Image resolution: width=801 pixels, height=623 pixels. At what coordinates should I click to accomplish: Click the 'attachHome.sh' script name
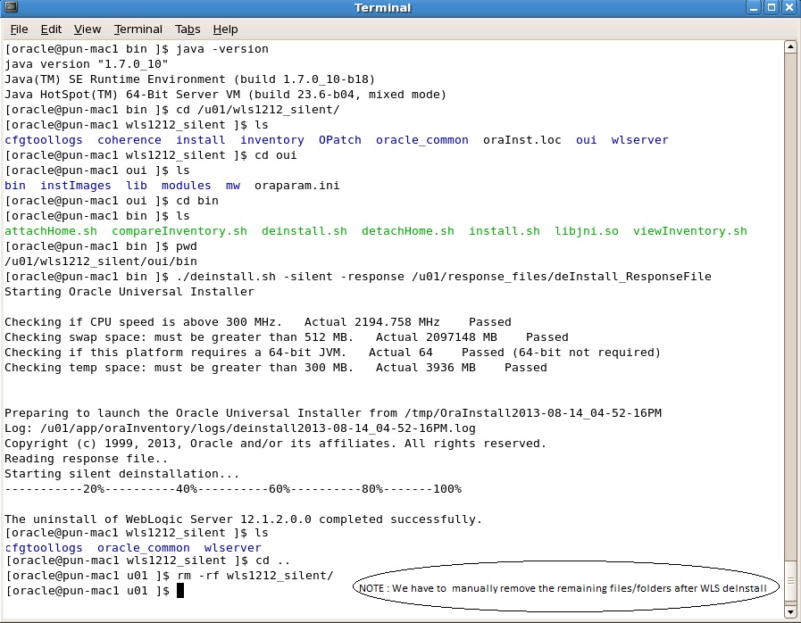(51, 231)
